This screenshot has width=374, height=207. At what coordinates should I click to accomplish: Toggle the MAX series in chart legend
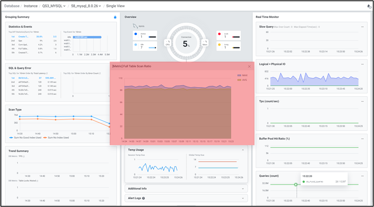tap(242, 75)
